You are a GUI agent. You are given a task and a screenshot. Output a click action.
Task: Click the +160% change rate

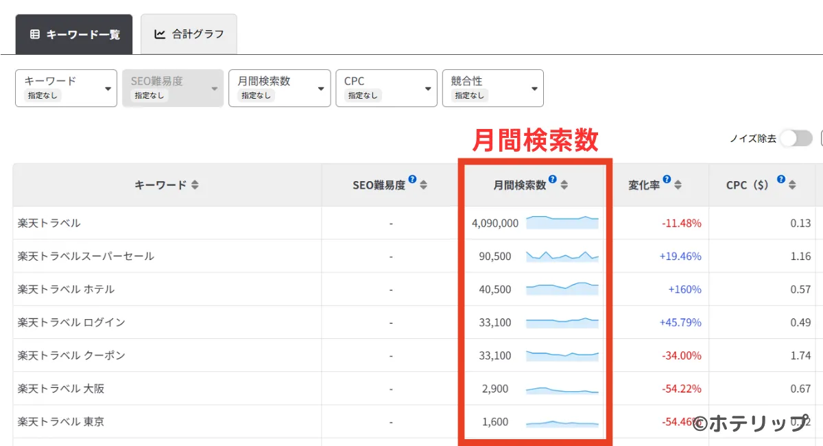[x=685, y=289]
